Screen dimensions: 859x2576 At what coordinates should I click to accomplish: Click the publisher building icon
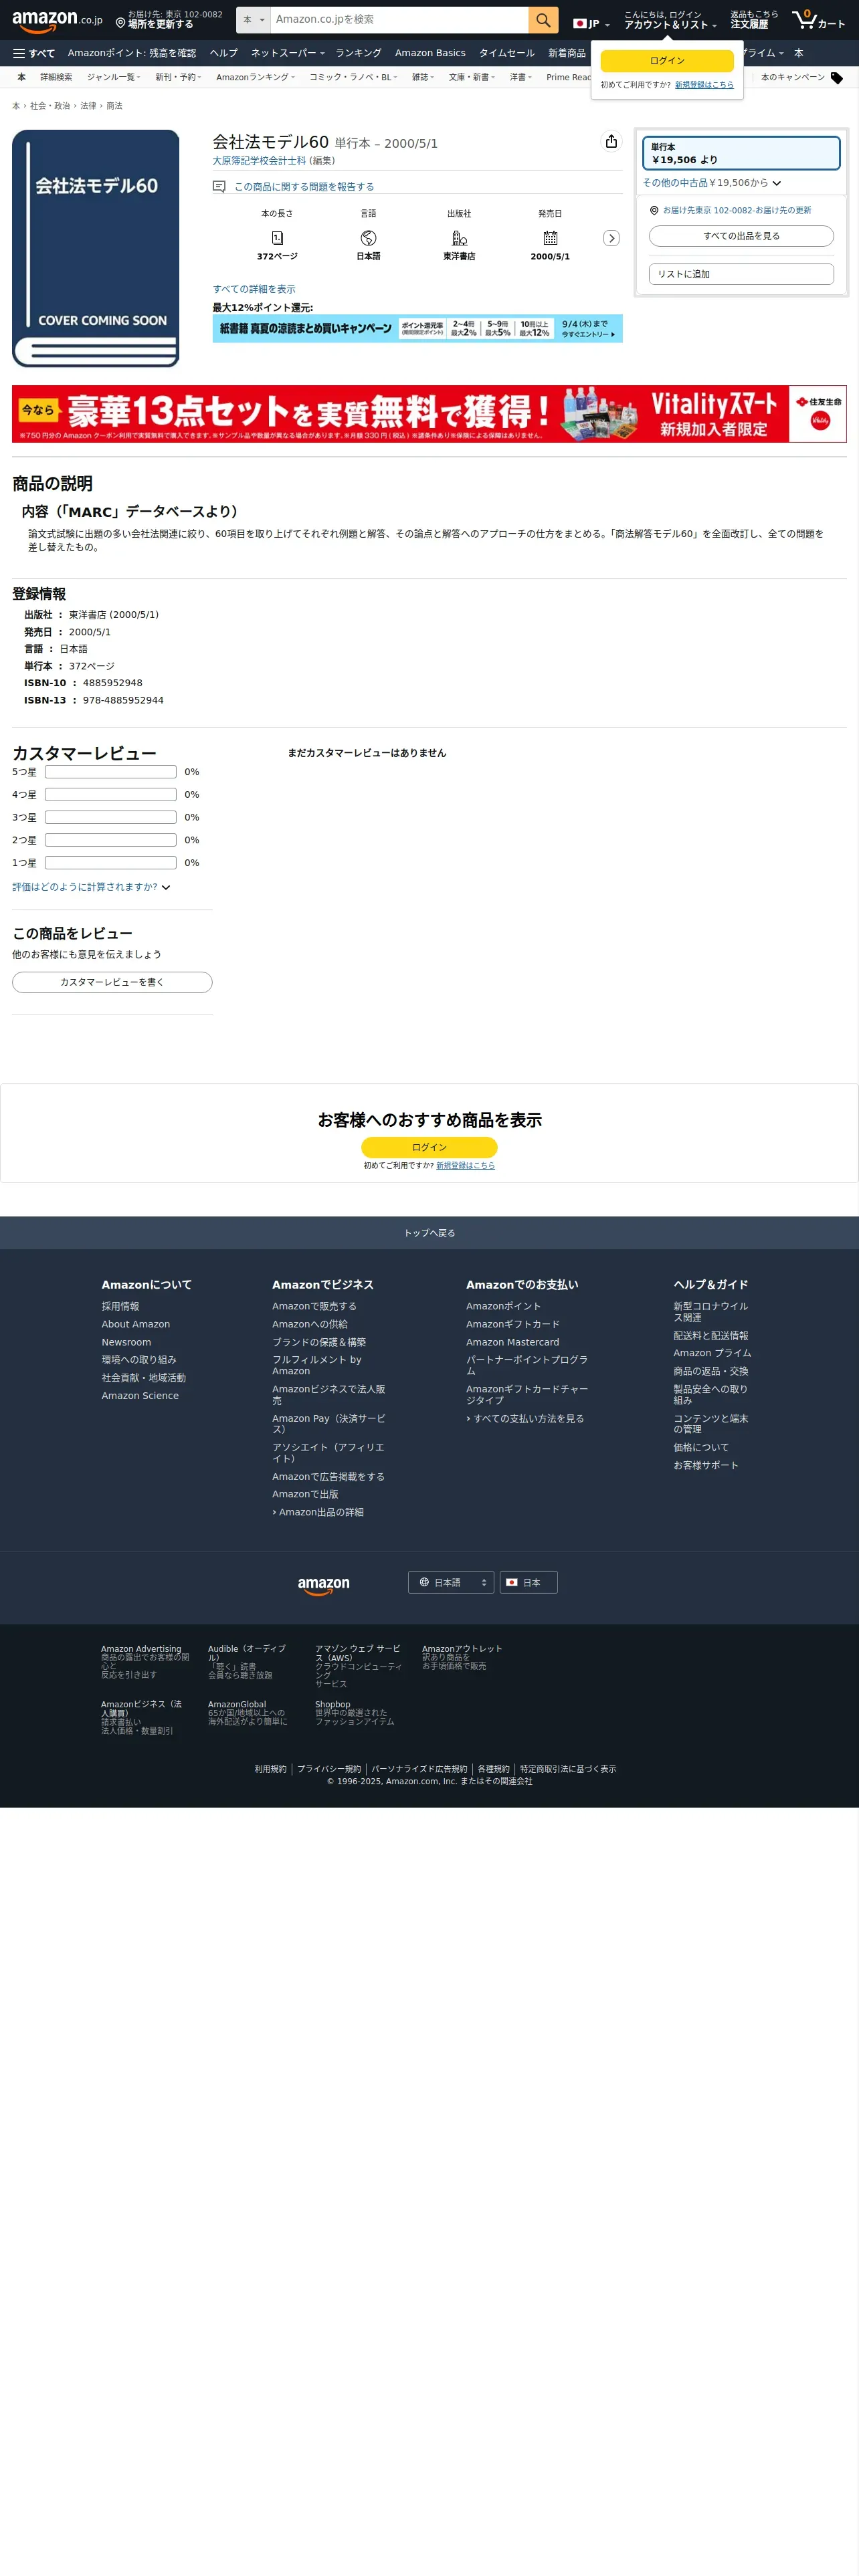point(459,238)
